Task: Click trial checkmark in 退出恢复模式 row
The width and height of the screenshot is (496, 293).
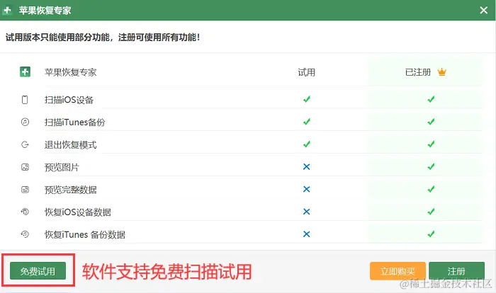Action: click(307, 144)
